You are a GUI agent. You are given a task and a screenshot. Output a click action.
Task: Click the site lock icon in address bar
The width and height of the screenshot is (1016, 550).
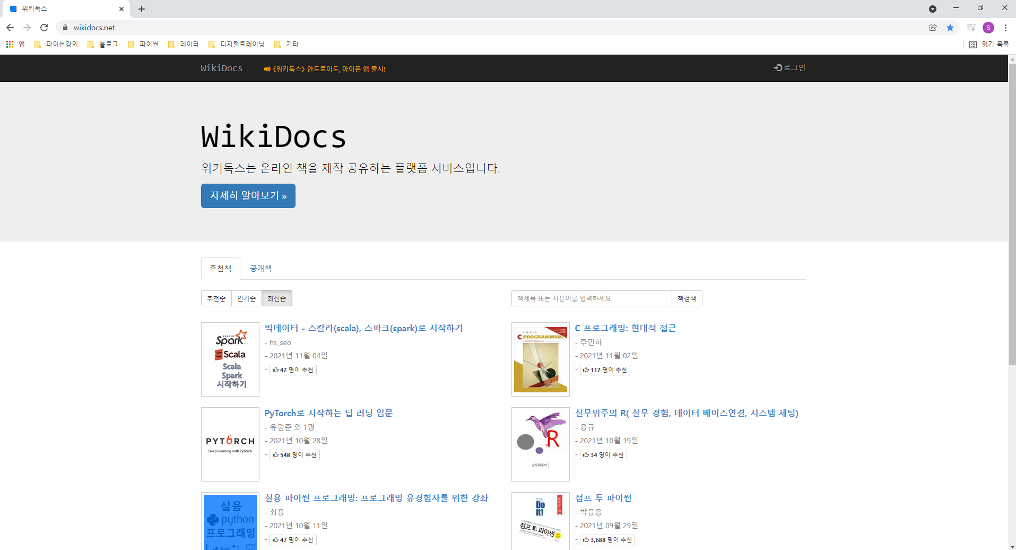[65, 28]
